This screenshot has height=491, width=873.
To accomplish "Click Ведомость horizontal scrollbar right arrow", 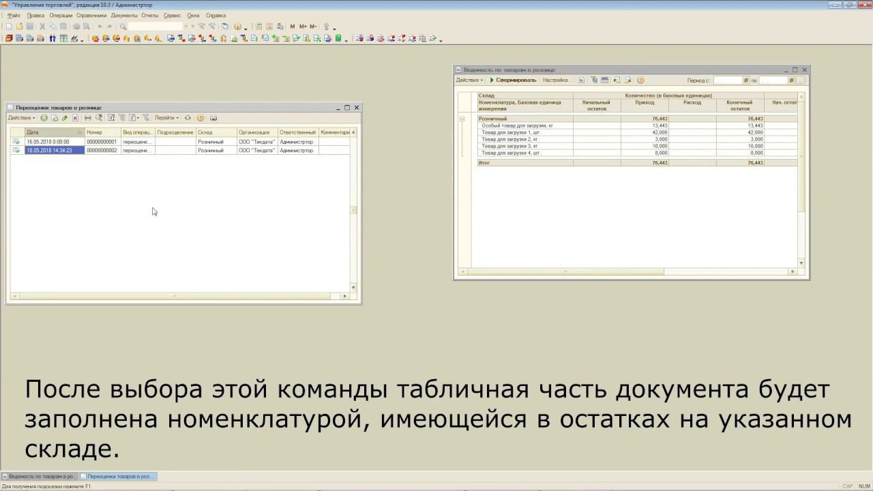I will pyautogui.click(x=793, y=271).
